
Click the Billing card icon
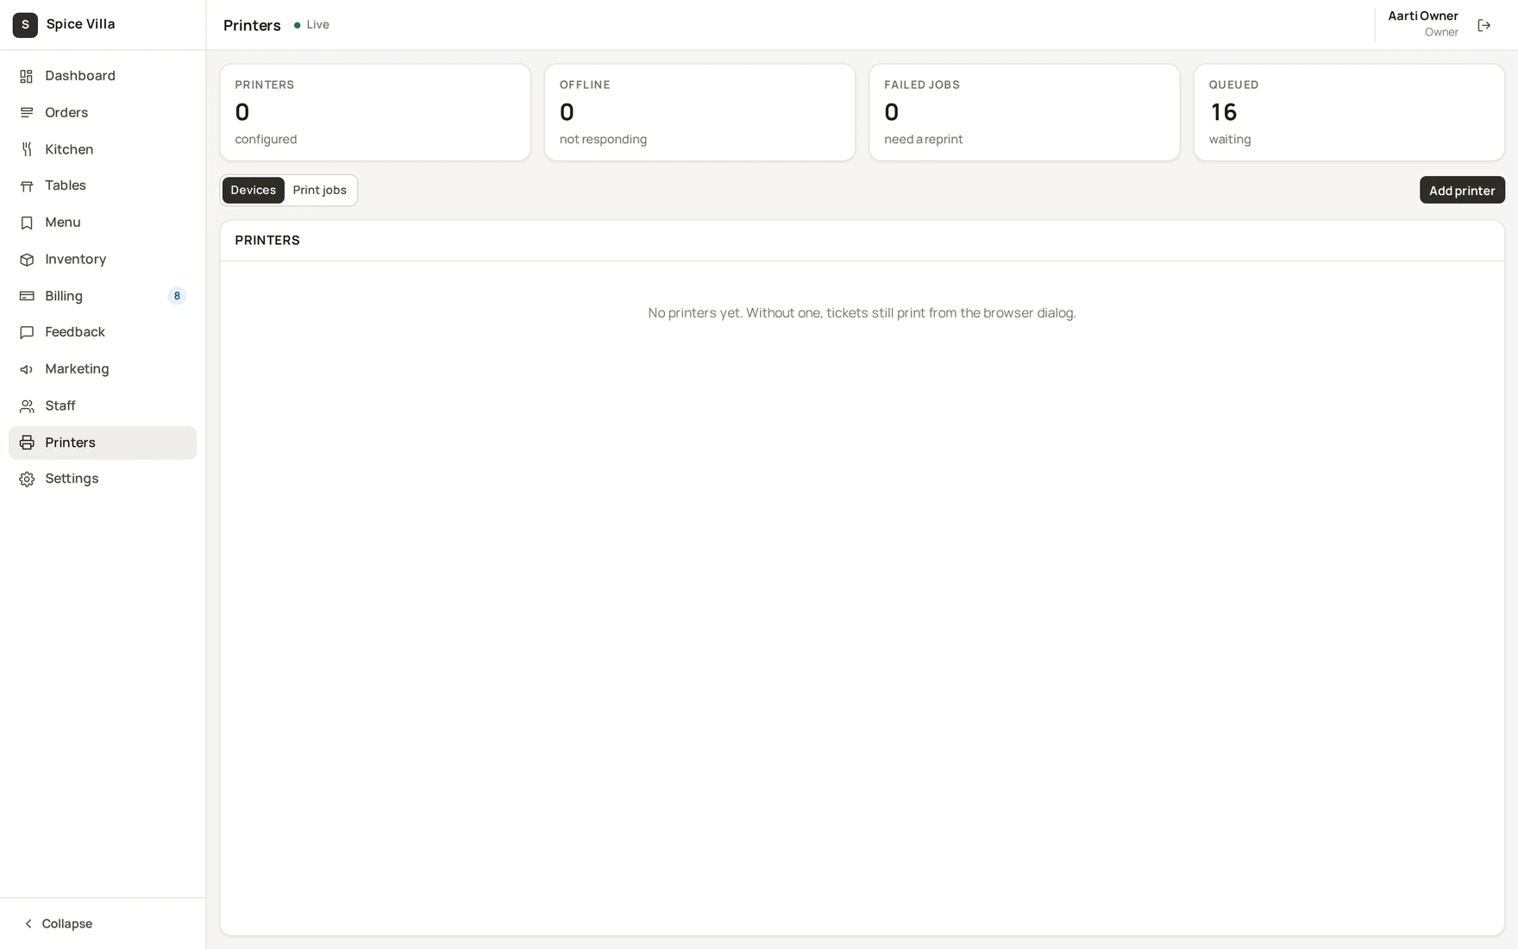(27, 296)
